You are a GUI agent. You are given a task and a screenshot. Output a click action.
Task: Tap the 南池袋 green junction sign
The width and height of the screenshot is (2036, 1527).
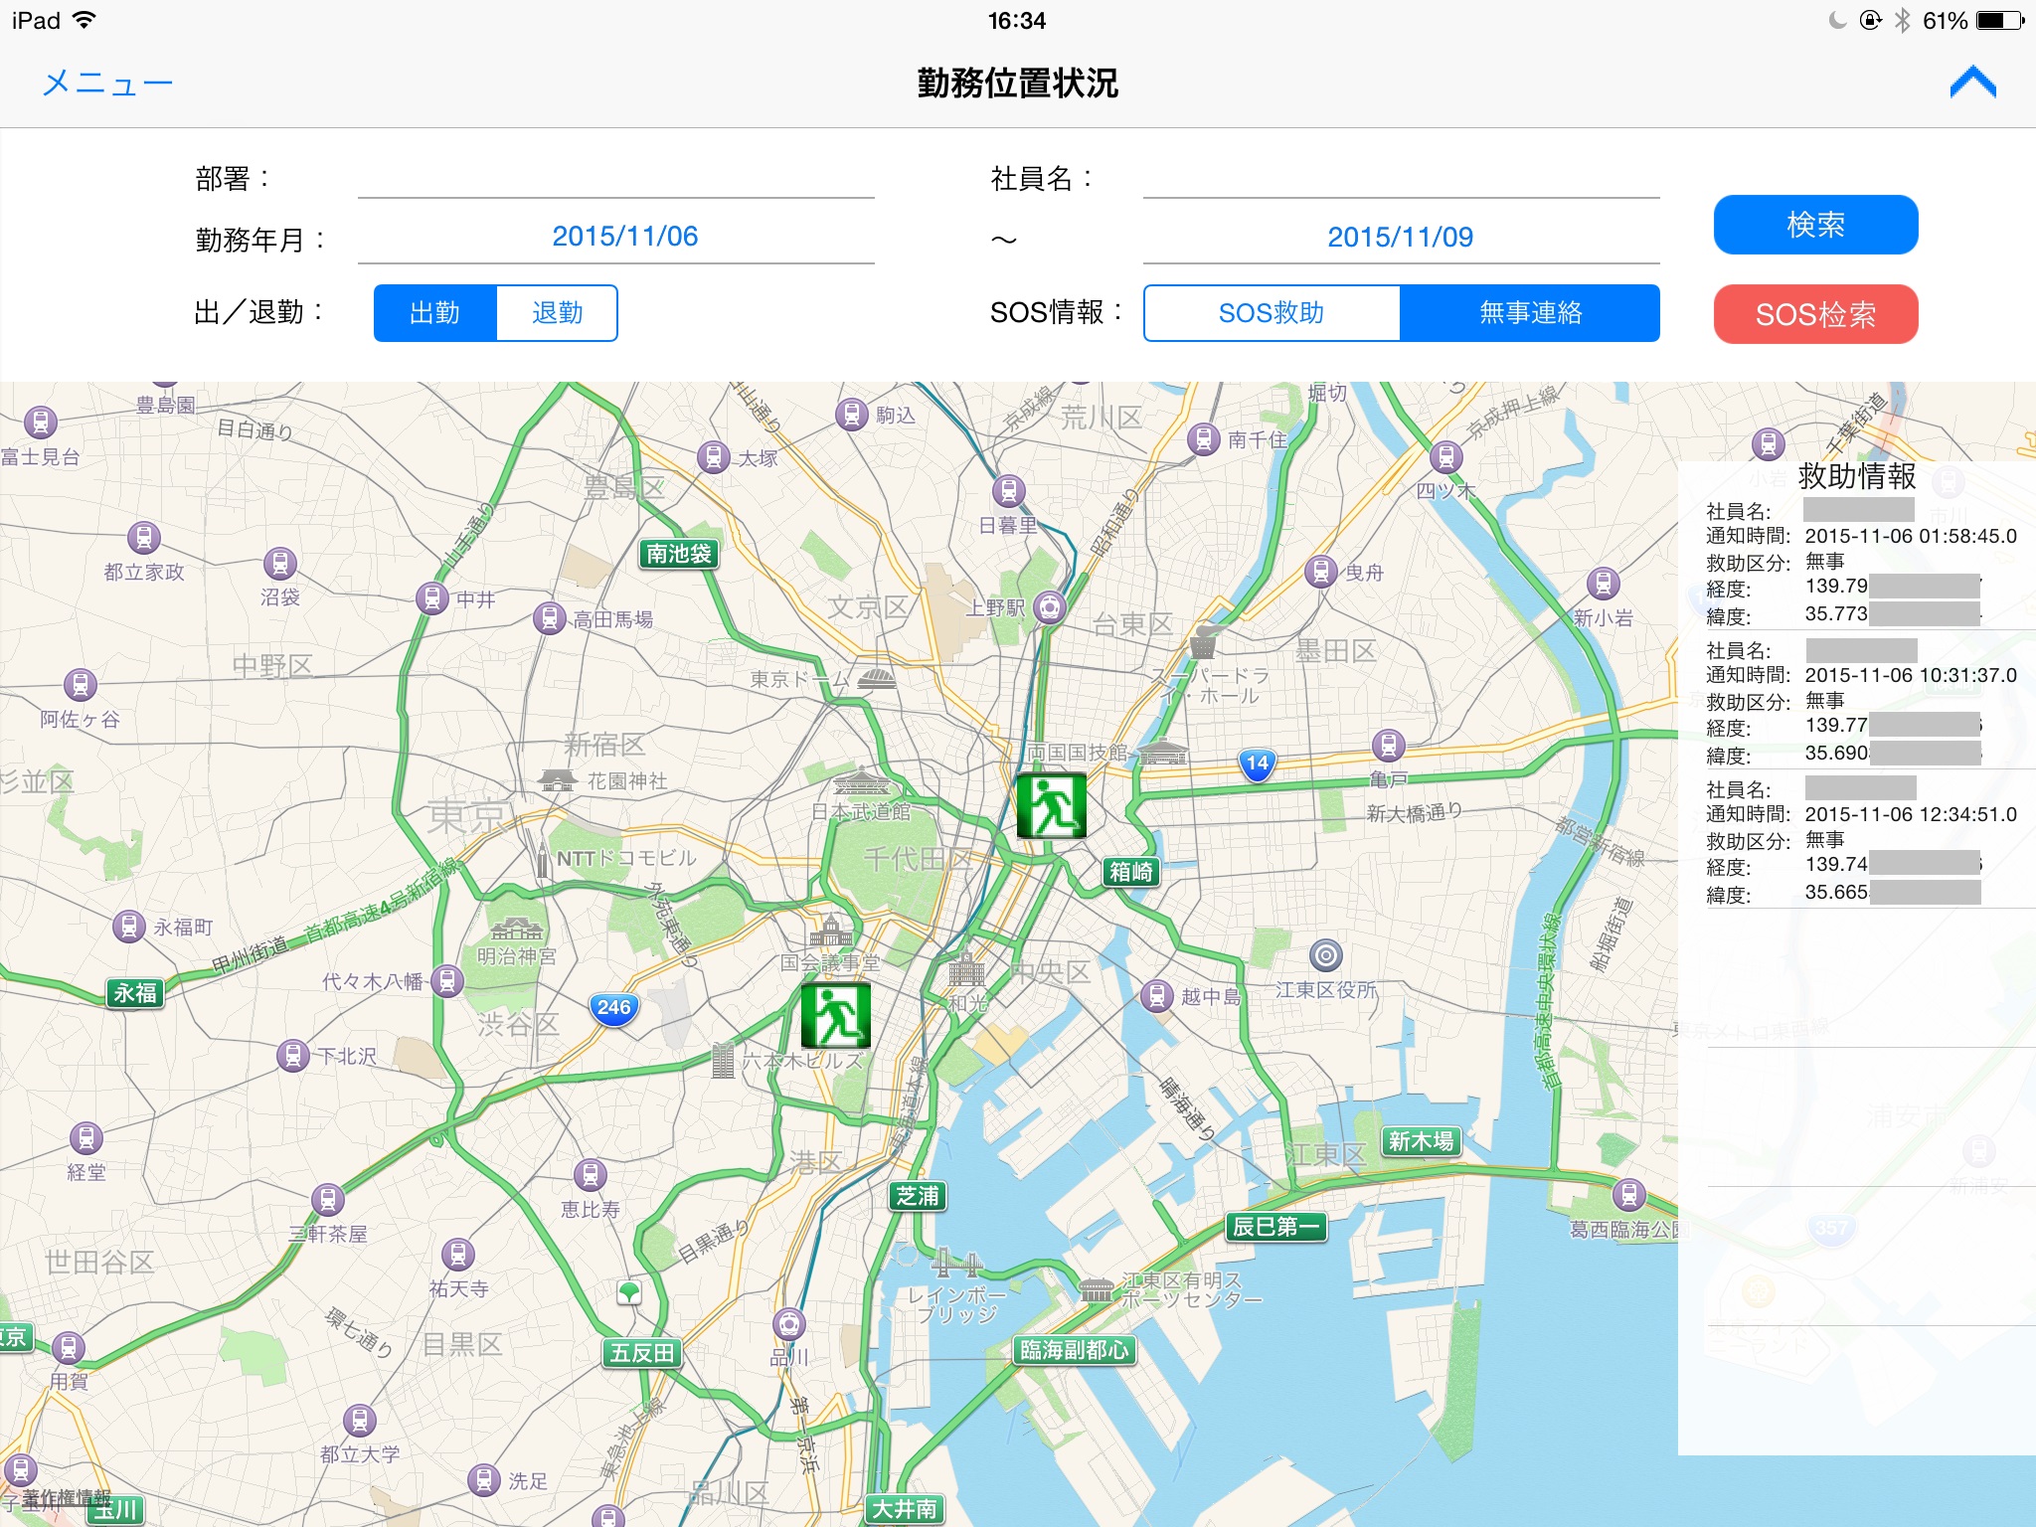[679, 554]
